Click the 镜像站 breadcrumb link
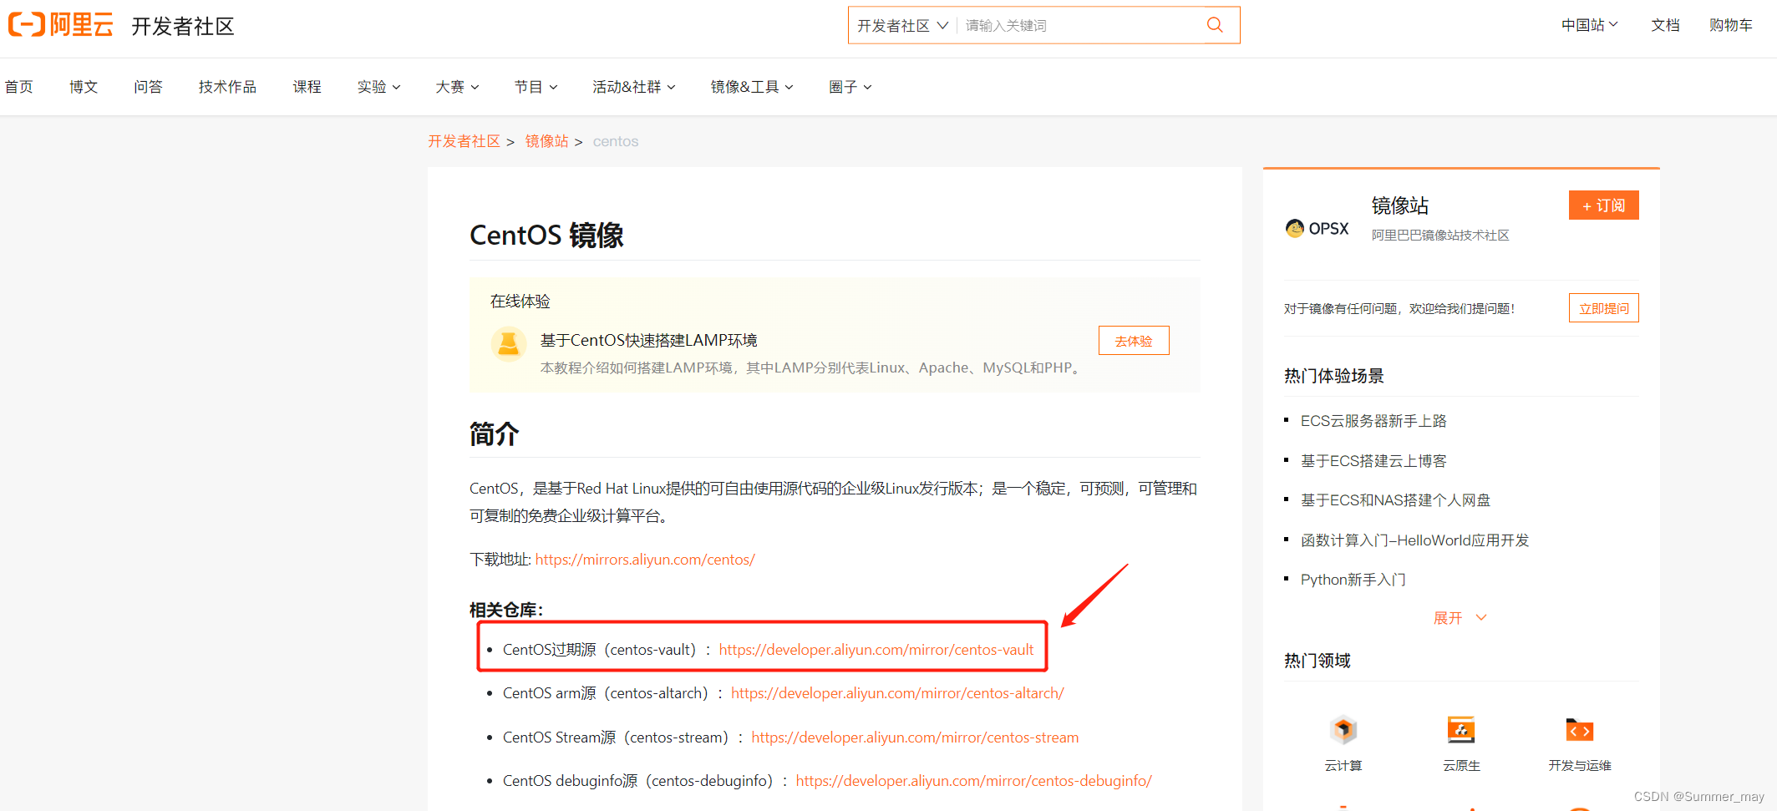Viewport: 1777px width, 811px height. click(x=546, y=141)
